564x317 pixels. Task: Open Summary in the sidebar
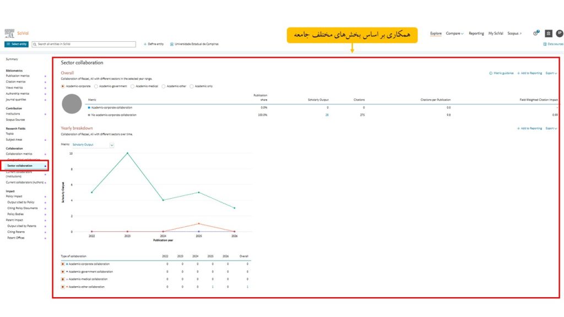pyautogui.click(x=12, y=59)
